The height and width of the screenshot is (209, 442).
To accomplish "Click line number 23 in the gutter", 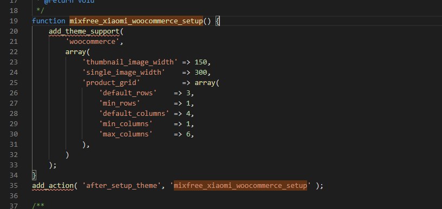I will point(14,62).
